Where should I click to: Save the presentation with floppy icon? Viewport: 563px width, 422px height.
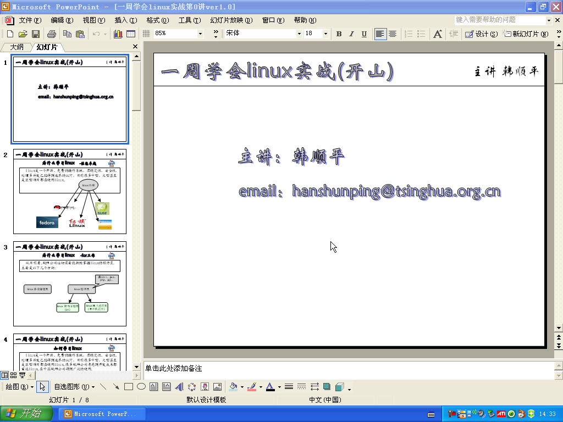pyautogui.click(x=36, y=34)
